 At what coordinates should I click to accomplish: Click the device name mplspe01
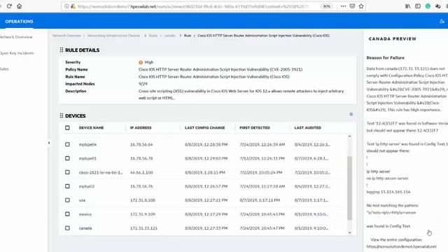pyautogui.click(x=87, y=159)
